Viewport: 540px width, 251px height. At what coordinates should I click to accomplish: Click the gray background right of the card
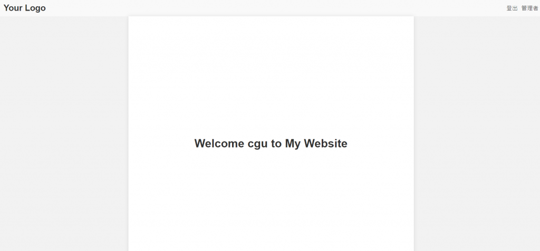coord(477,134)
